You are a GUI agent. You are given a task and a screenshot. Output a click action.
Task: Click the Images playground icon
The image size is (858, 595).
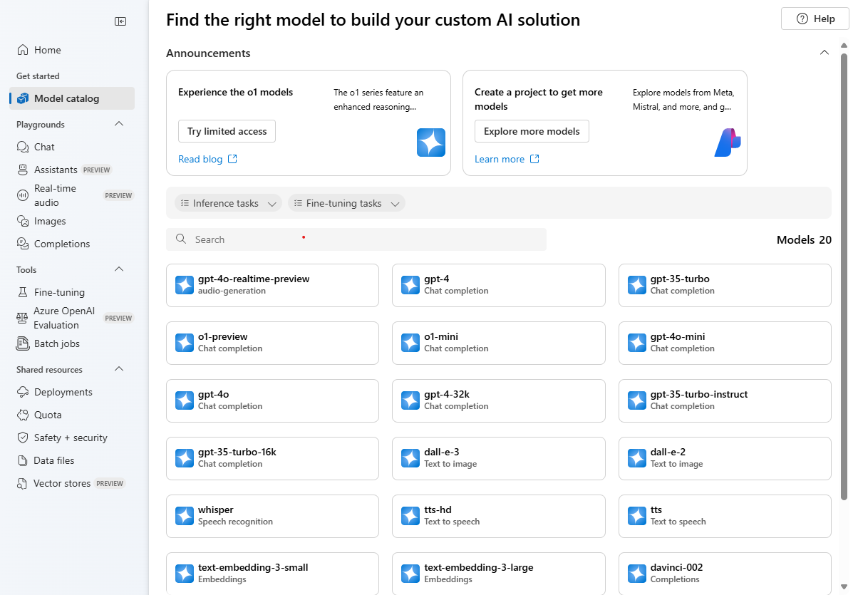[x=23, y=221]
